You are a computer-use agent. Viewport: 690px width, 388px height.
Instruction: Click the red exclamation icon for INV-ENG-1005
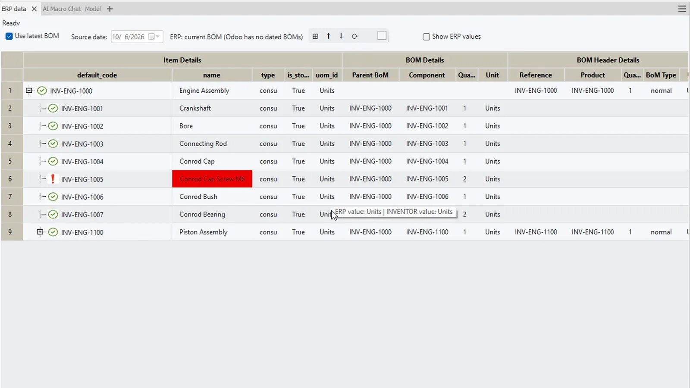click(x=53, y=179)
